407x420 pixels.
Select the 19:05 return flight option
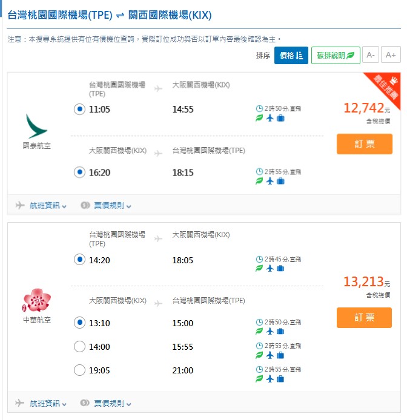[79, 370]
